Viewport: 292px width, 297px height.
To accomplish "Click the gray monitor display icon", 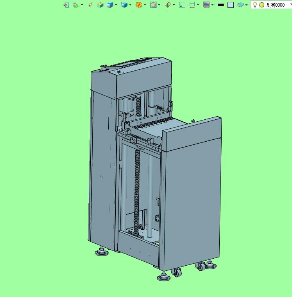I will [206, 5].
